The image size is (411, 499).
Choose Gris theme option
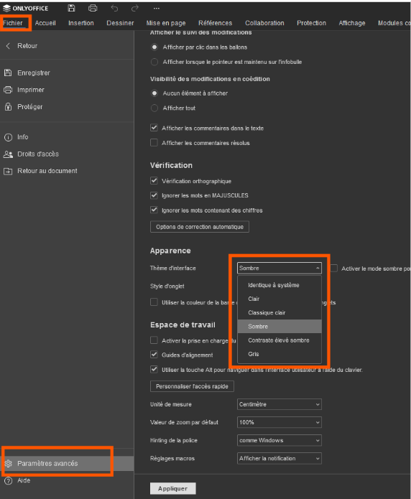[280, 354]
